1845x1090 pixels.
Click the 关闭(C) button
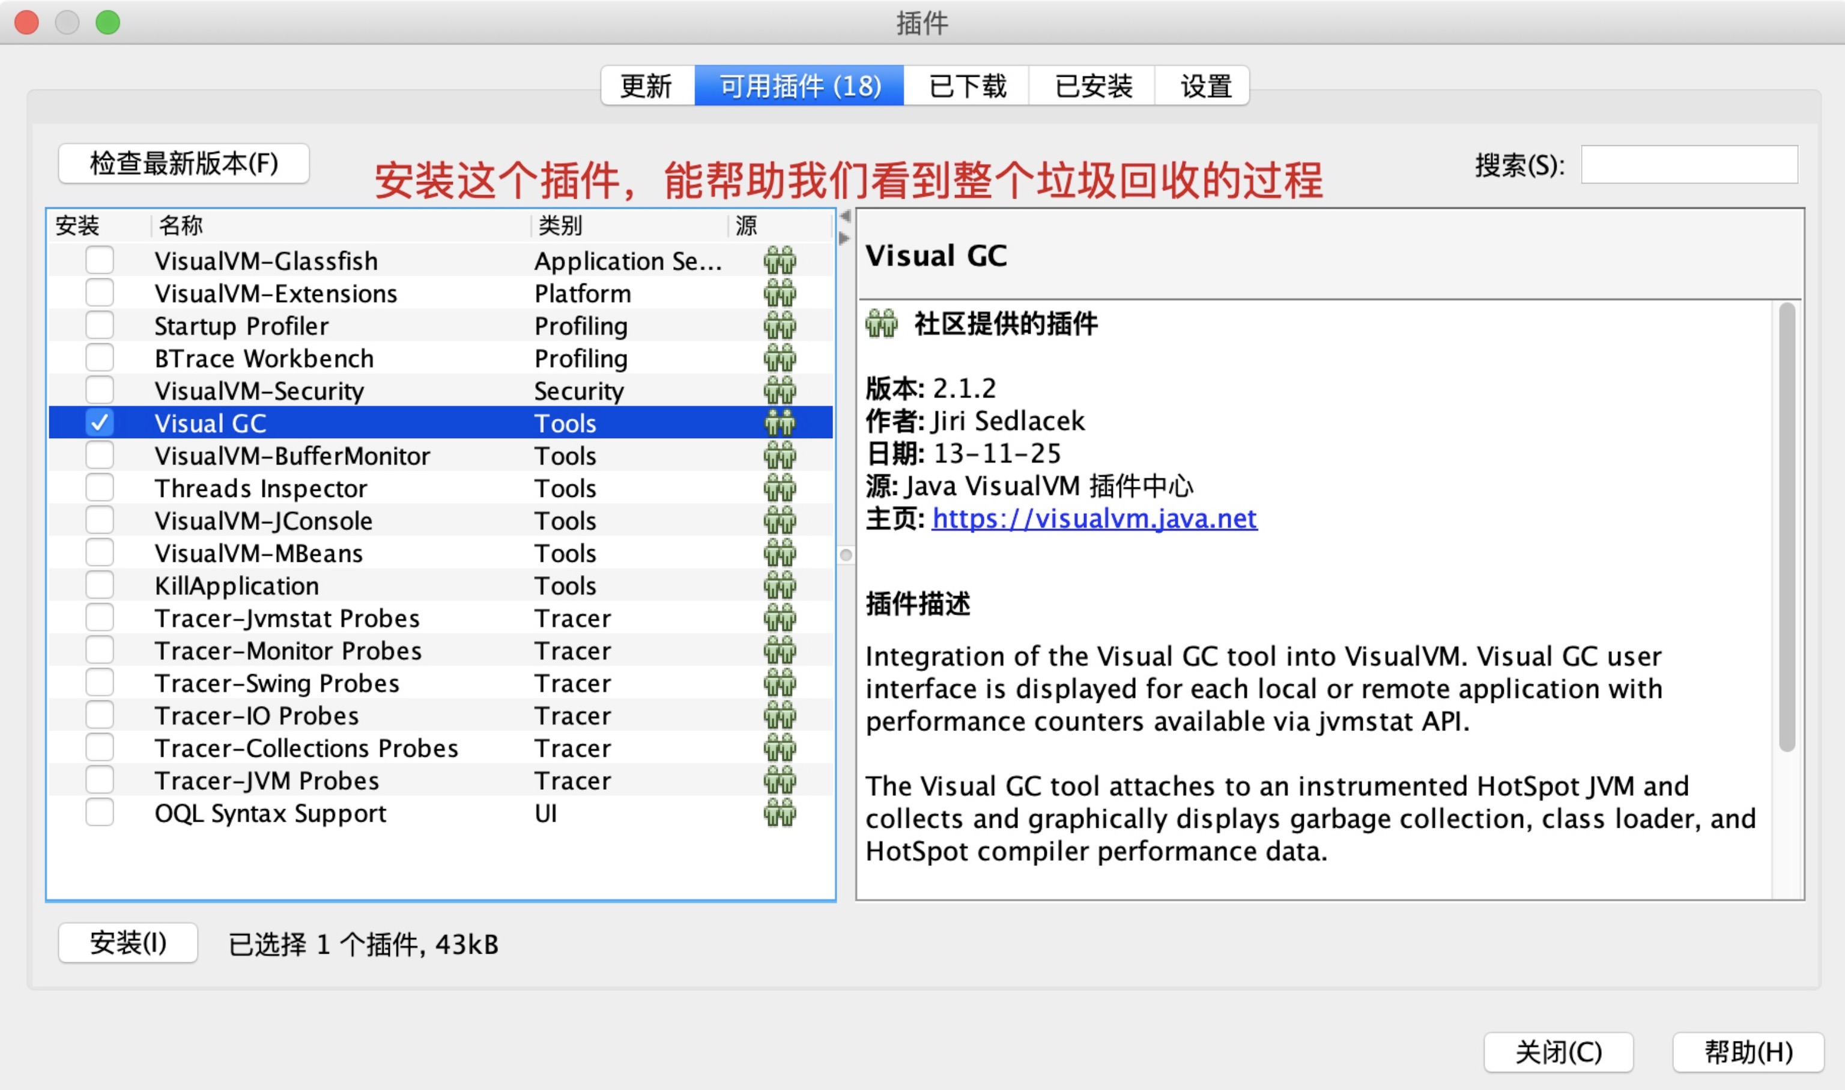tap(1559, 1052)
